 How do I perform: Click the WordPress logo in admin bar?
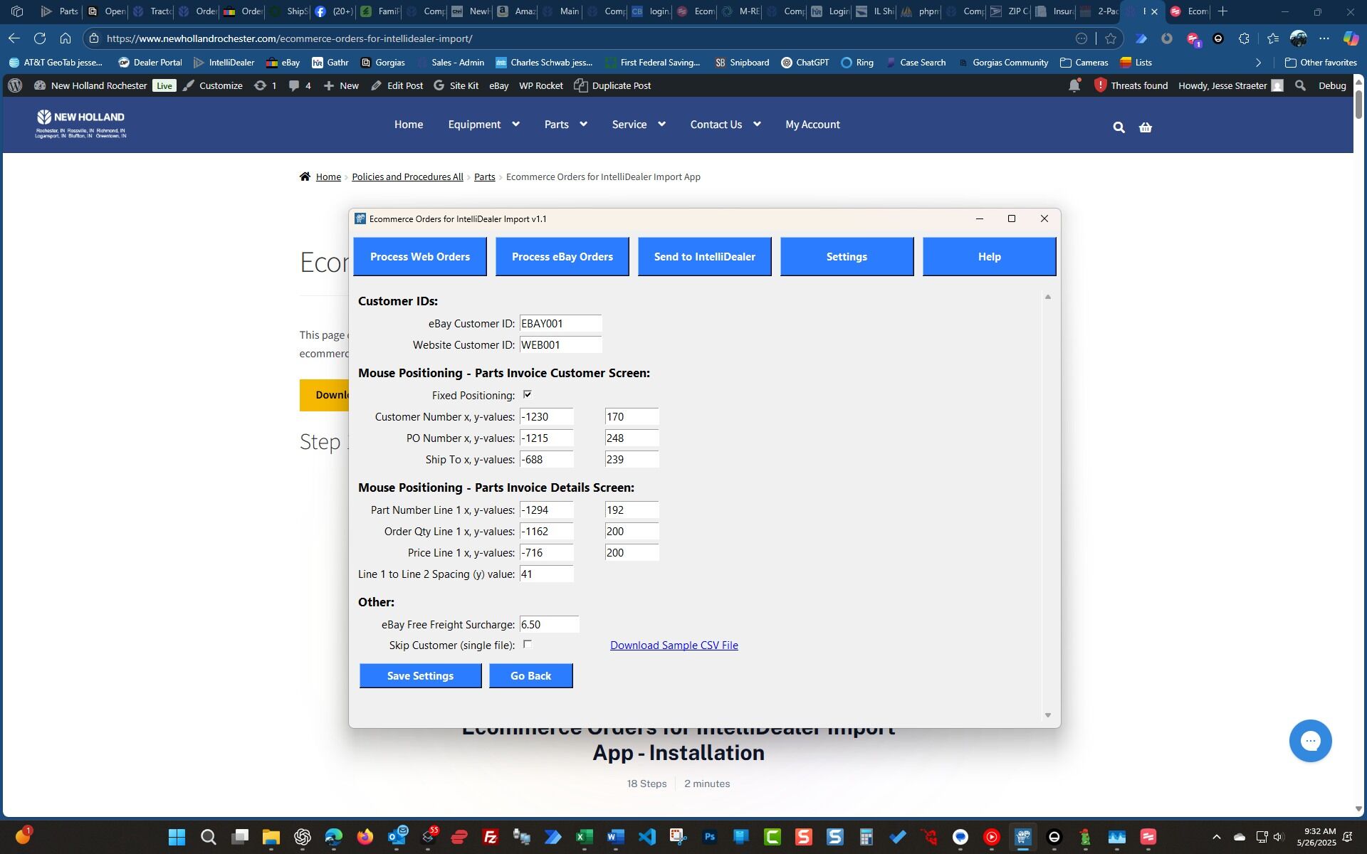[15, 85]
